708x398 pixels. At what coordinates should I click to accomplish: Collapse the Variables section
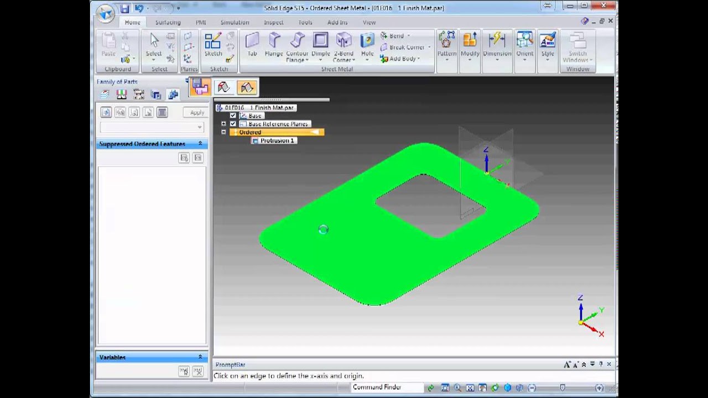[x=200, y=357]
